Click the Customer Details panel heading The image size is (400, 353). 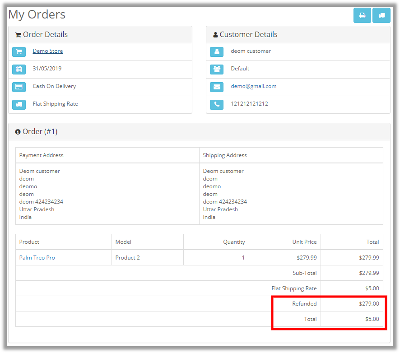pyautogui.click(x=248, y=34)
